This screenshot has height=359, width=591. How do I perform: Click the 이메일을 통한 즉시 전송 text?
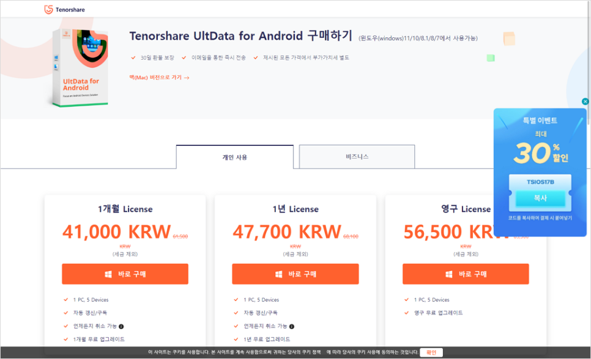[x=218, y=57]
